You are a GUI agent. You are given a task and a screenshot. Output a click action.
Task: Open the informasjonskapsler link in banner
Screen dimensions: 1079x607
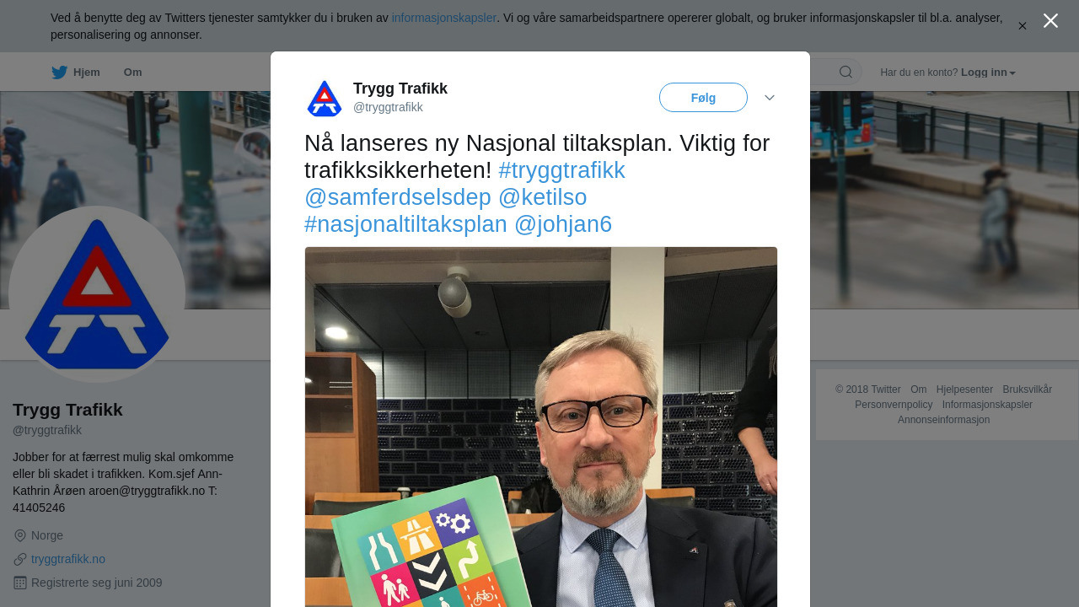443,18
